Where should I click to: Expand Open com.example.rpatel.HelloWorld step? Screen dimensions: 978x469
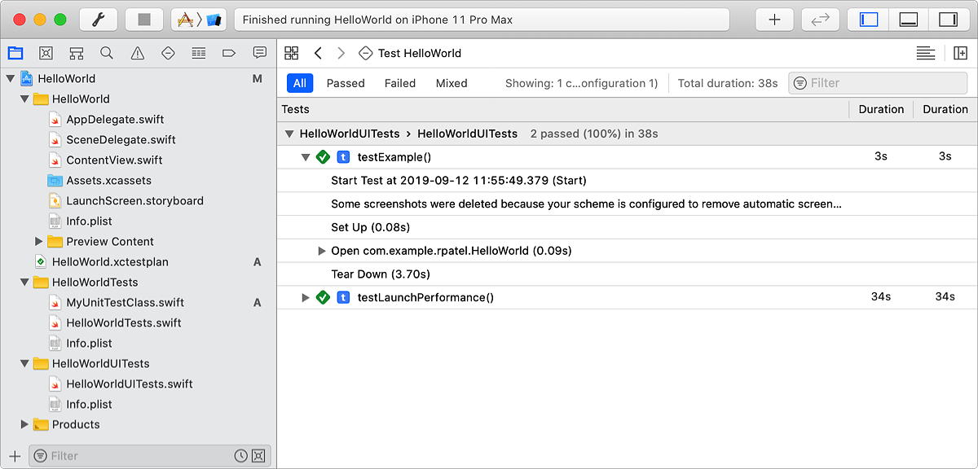click(x=322, y=251)
